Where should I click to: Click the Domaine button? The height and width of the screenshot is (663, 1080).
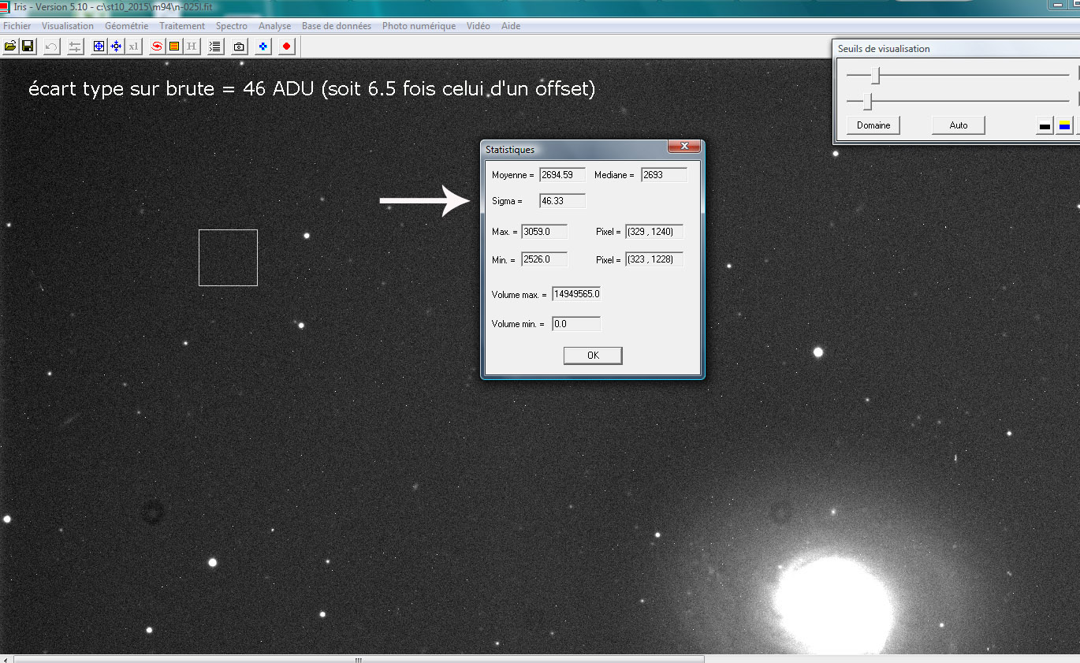tap(873, 125)
